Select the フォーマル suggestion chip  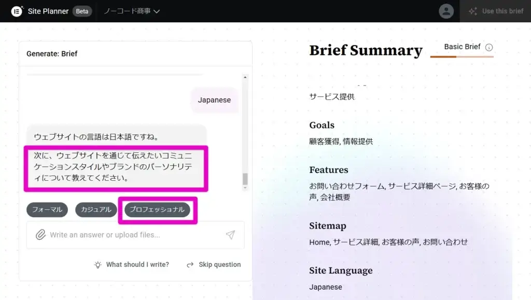47,210
